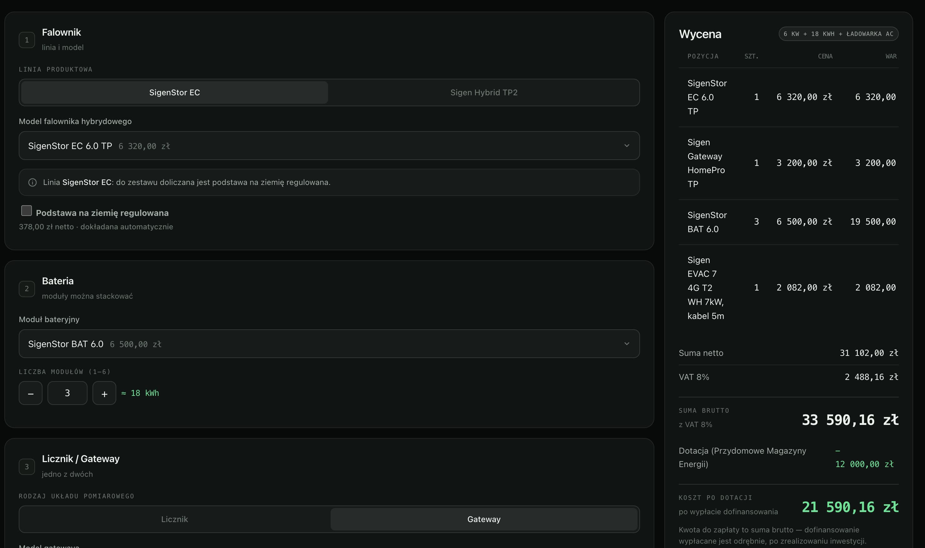The height and width of the screenshot is (548, 925).
Task: Click the inverter model dropdown chevron
Action: point(627,146)
